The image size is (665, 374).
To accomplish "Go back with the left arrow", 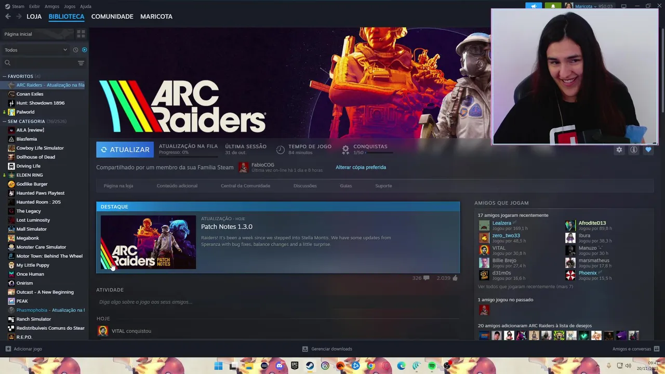I will pyautogui.click(x=8, y=17).
